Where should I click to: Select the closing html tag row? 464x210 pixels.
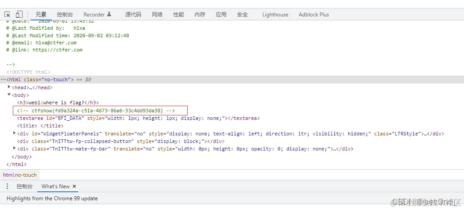coord(16,164)
